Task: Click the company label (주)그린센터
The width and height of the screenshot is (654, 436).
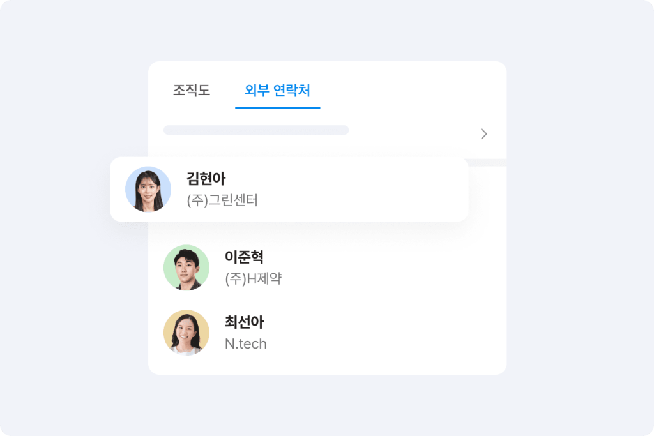Action: 222,200
